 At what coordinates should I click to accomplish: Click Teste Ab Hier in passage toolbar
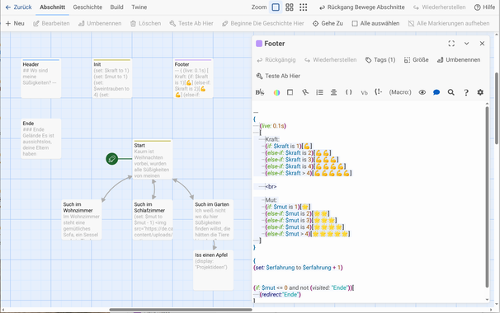(x=191, y=23)
